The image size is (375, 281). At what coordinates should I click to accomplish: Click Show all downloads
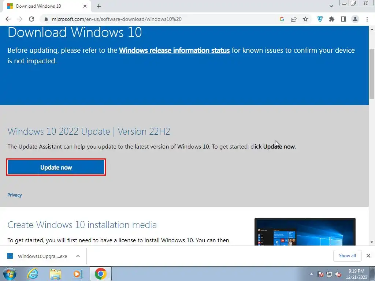347,256
